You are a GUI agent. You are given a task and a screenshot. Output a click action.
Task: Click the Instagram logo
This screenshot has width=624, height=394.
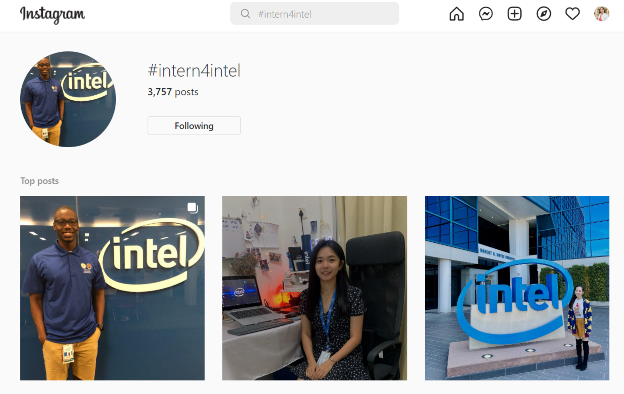pyautogui.click(x=52, y=15)
